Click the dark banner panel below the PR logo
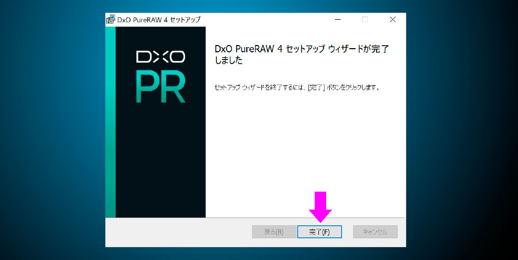The width and height of the screenshot is (518, 260). pos(160,166)
